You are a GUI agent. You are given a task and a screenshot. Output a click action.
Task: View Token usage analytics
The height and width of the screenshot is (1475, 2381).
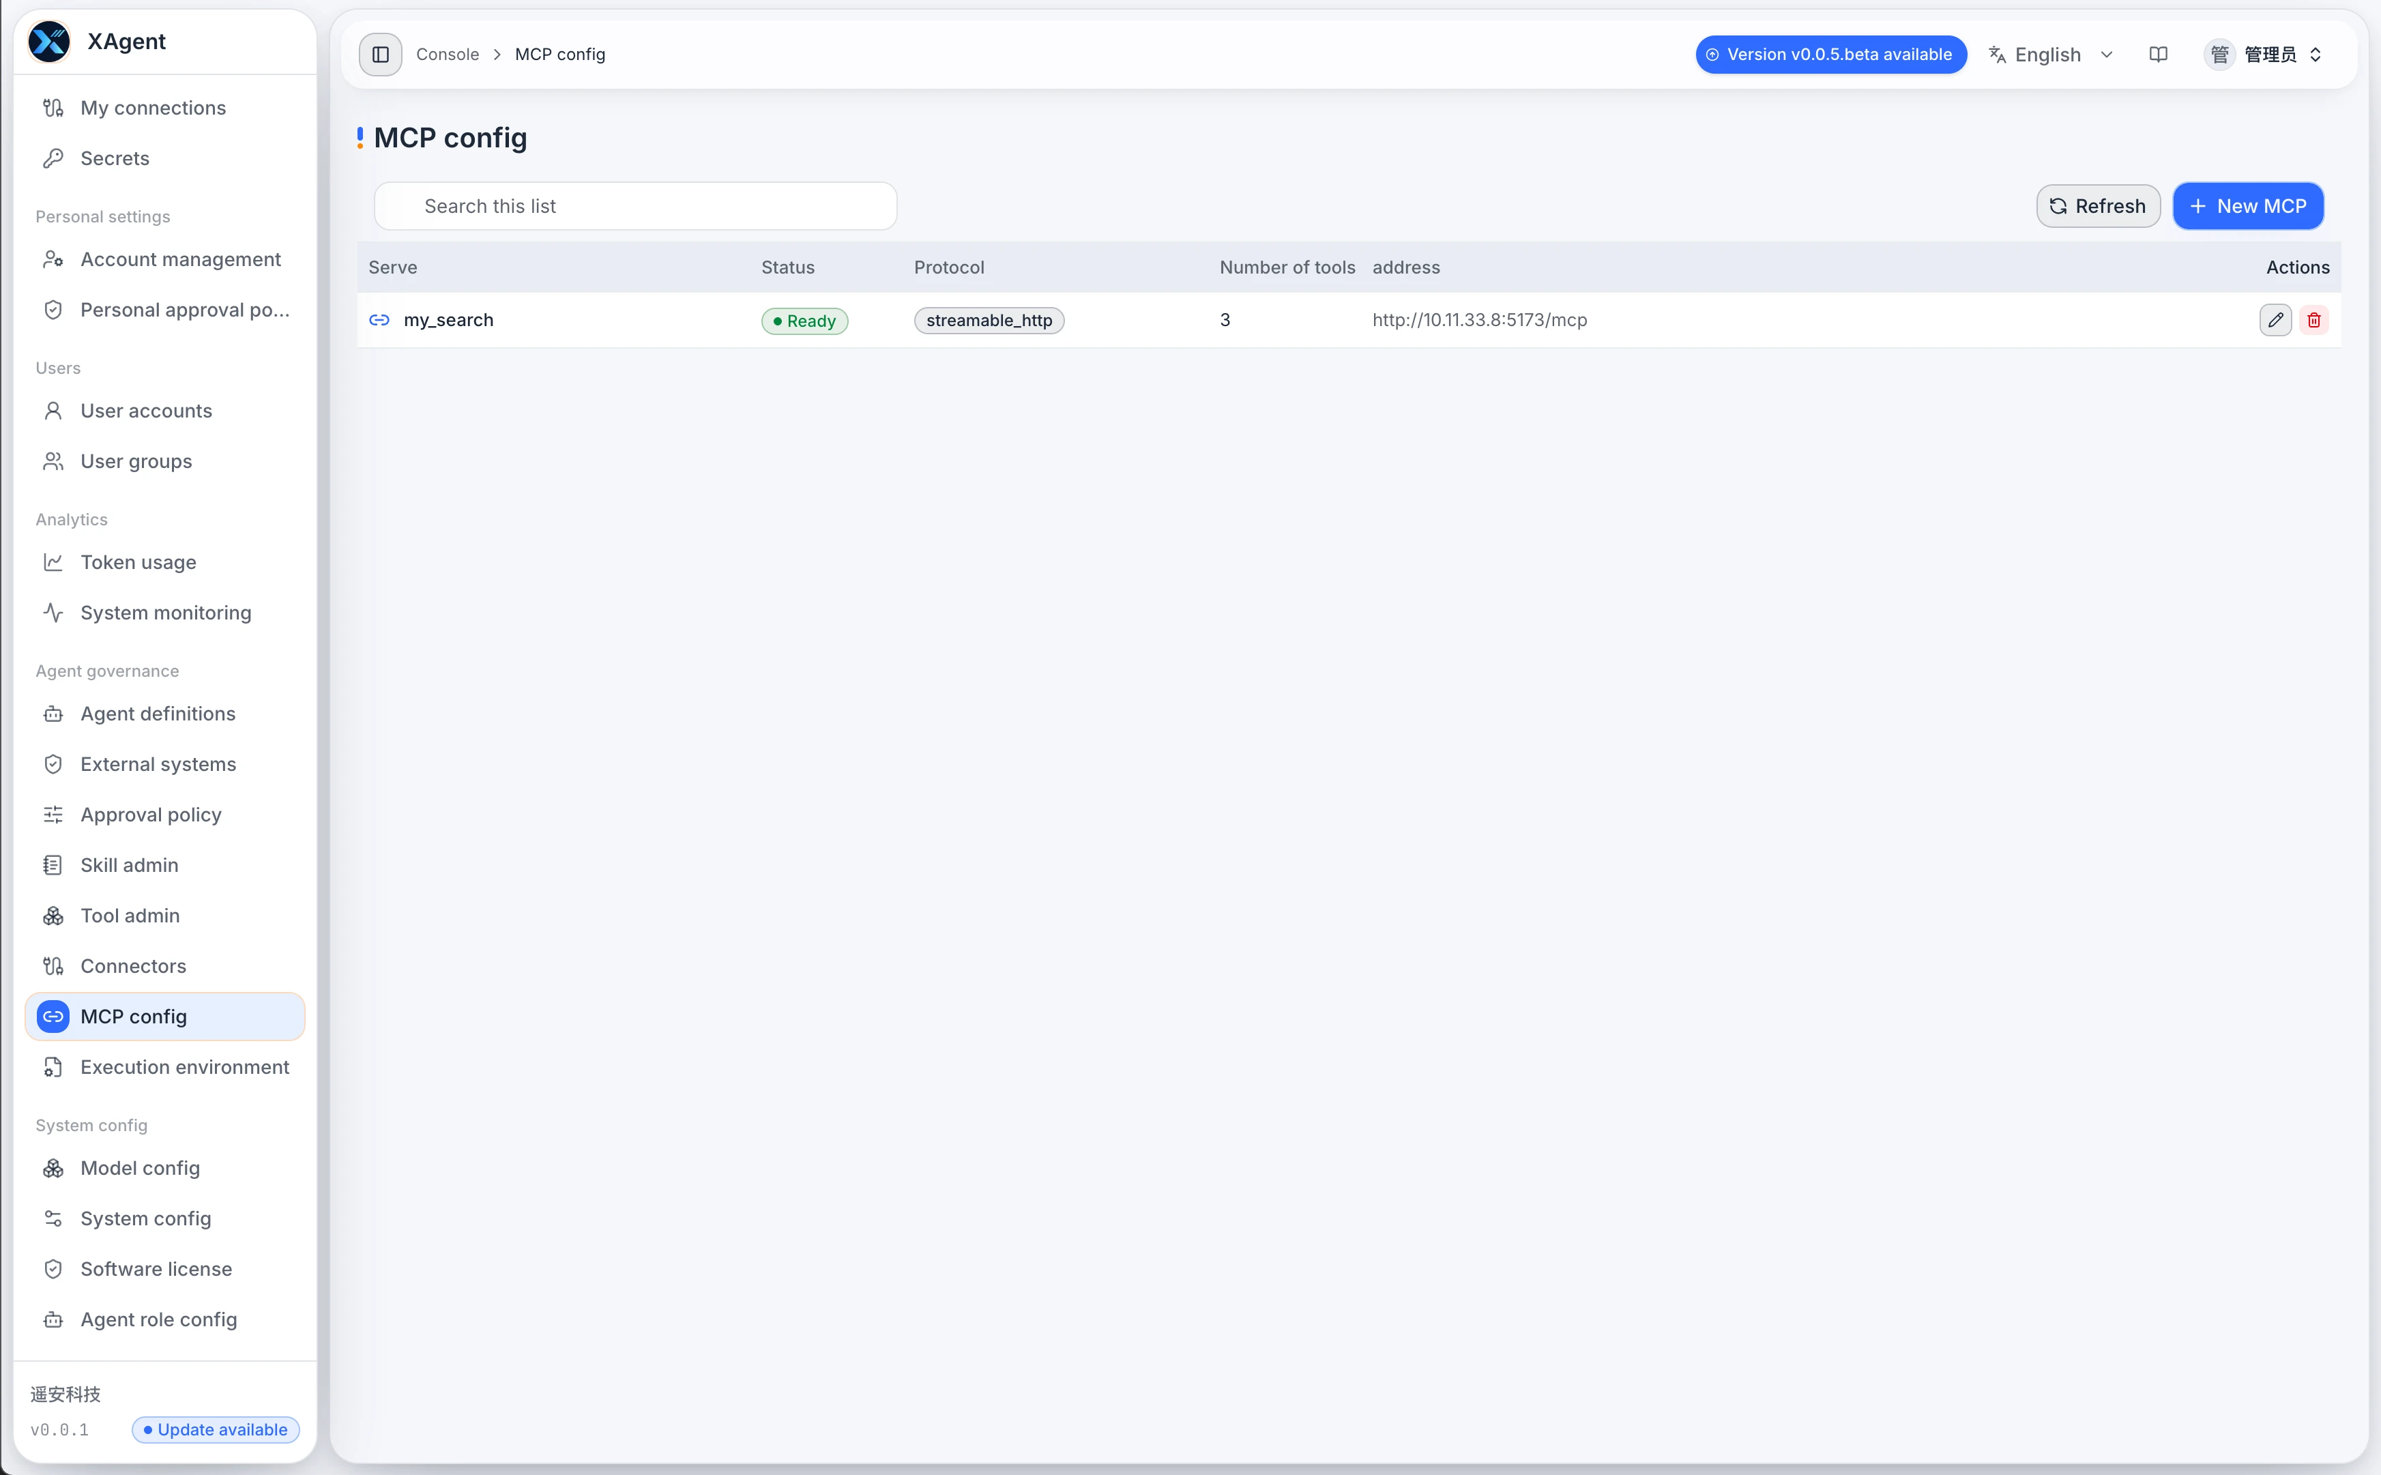click(x=165, y=562)
